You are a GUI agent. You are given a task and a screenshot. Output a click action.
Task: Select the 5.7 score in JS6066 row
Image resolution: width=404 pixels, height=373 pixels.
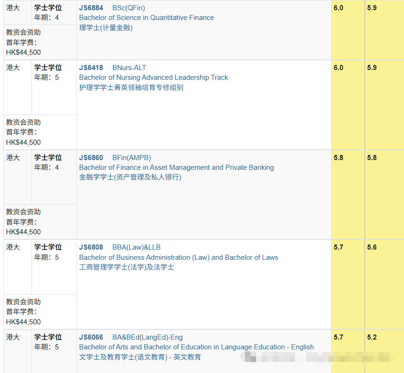pyautogui.click(x=338, y=337)
